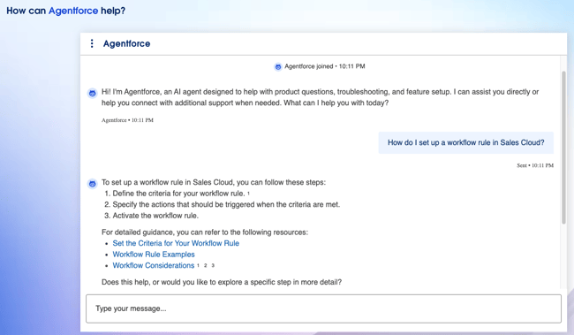Click citation 2 after Workflow Considerations
This screenshot has width=574, height=335.
tap(206, 265)
